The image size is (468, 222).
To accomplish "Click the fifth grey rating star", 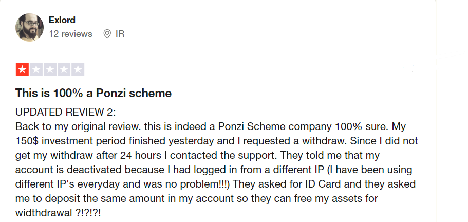I will coord(78,69).
